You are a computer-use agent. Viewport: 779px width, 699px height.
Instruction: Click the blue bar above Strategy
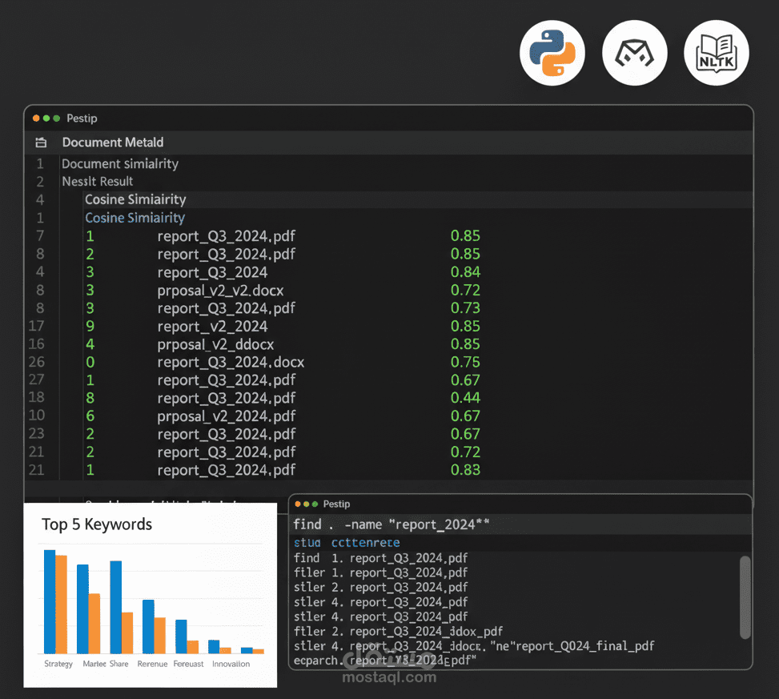pyautogui.click(x=50, y=601)
